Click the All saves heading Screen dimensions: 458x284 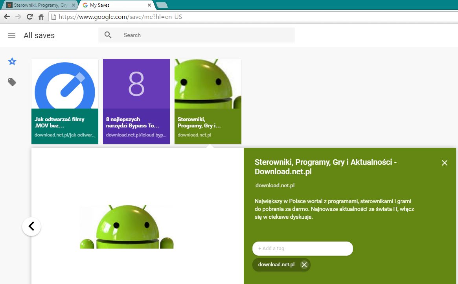click(39, 35)
